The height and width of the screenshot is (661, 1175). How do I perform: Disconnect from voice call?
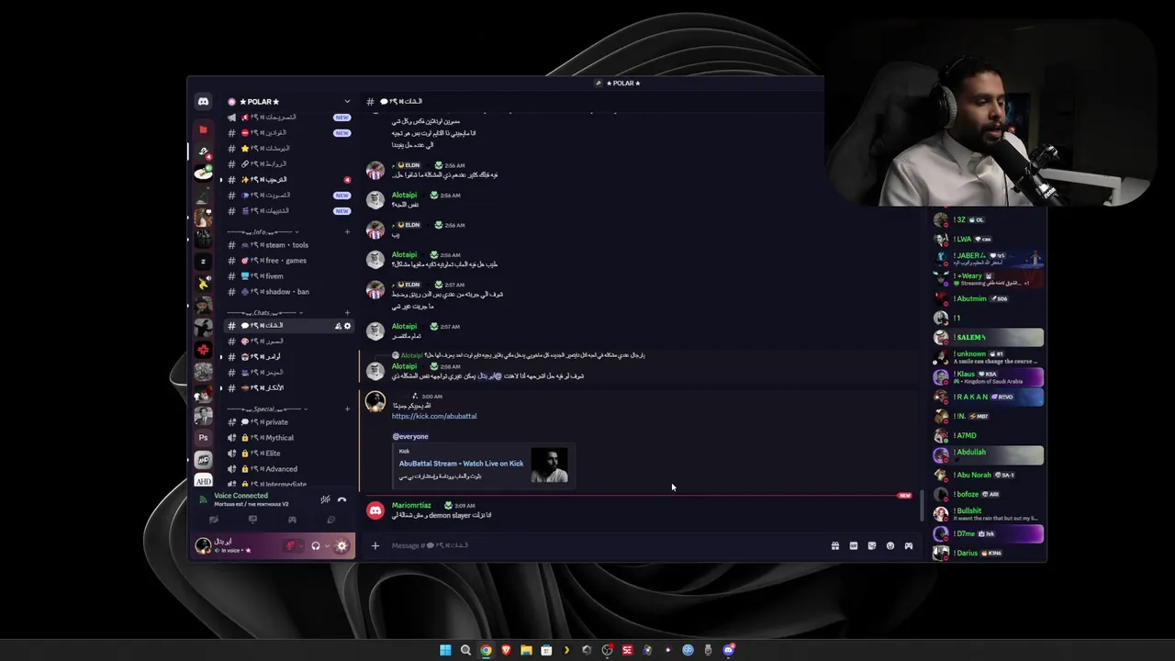(x=341, y=499)
